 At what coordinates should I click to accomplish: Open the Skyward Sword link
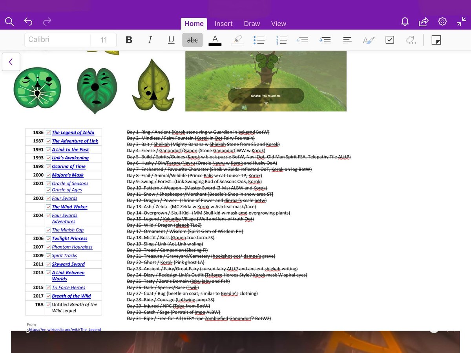click(68, 264)
